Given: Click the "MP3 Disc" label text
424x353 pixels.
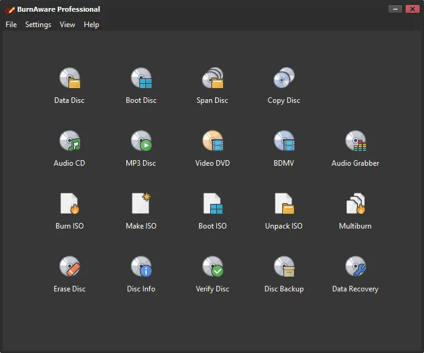Looking at the screenshot, I should pyautogui.click(x=141, y=163).
